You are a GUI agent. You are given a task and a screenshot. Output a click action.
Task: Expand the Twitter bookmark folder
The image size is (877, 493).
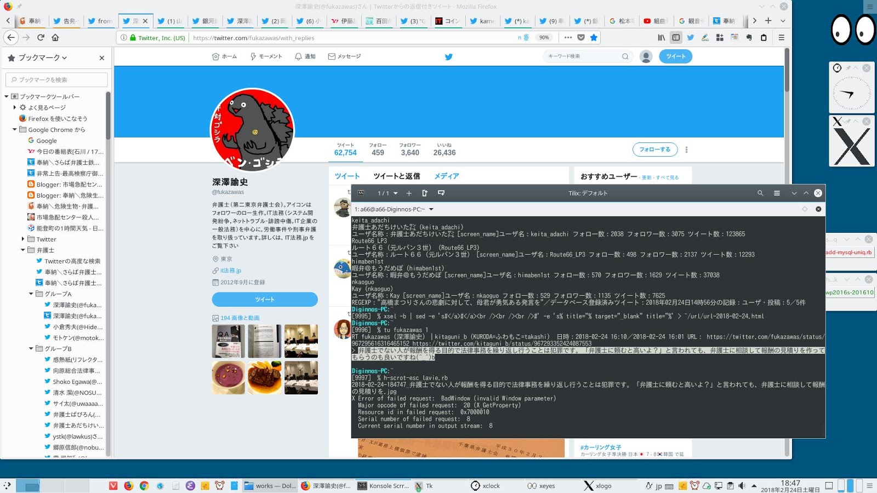(23, 239)
